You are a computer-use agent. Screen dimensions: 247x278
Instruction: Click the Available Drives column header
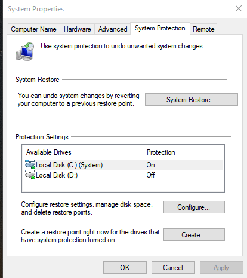(82, 152)
